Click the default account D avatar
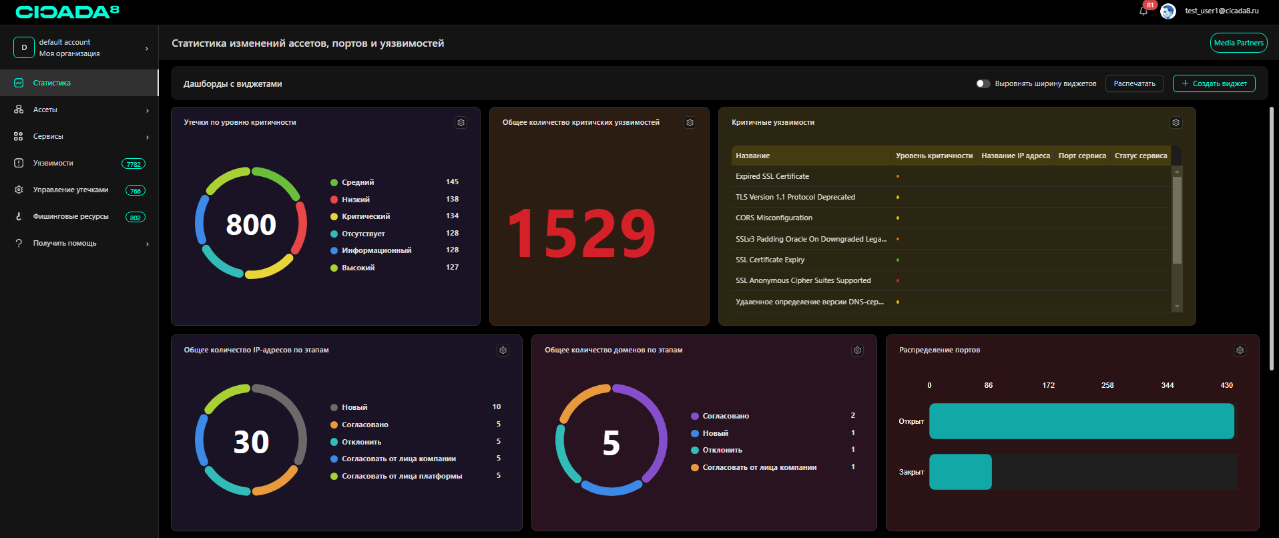The width and height of the screenshot is (1279, 538). tap(24, 47)
